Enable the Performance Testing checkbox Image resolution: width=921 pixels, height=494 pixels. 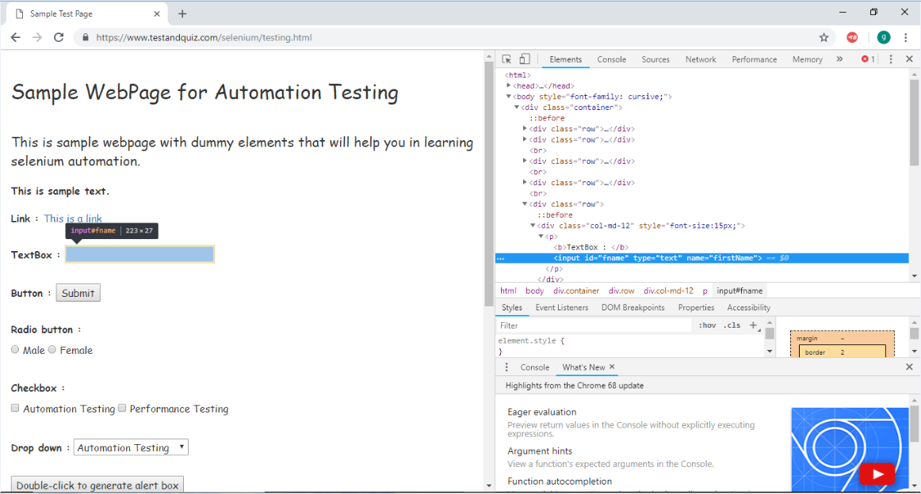(122, 408)
